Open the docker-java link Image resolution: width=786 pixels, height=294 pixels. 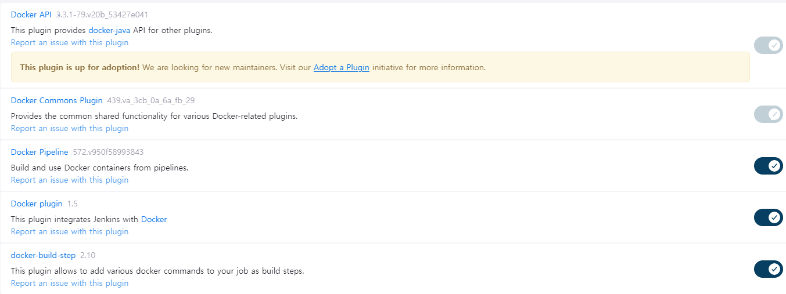(x=109, y=30)
